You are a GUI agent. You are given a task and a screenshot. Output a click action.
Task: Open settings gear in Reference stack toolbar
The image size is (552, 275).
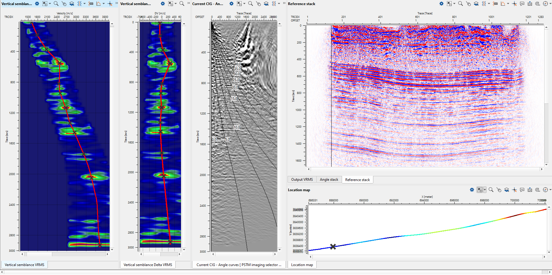[441, 4]
